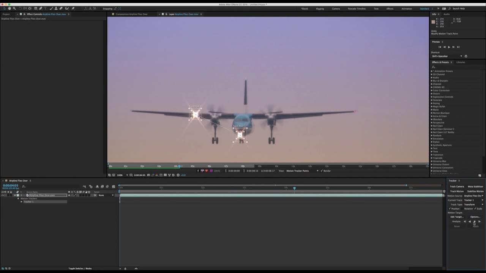Select the Clone Stamp tool
Screen dimensions: 486x273
pos(56,8)
